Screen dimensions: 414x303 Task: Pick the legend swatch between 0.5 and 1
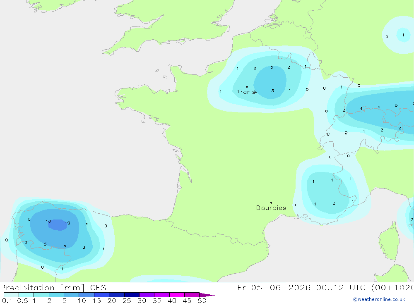pyautogui.click(x=26, y=295)
